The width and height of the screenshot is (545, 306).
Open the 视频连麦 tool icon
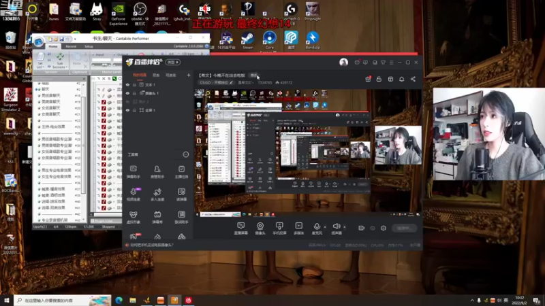coord(134,194)
